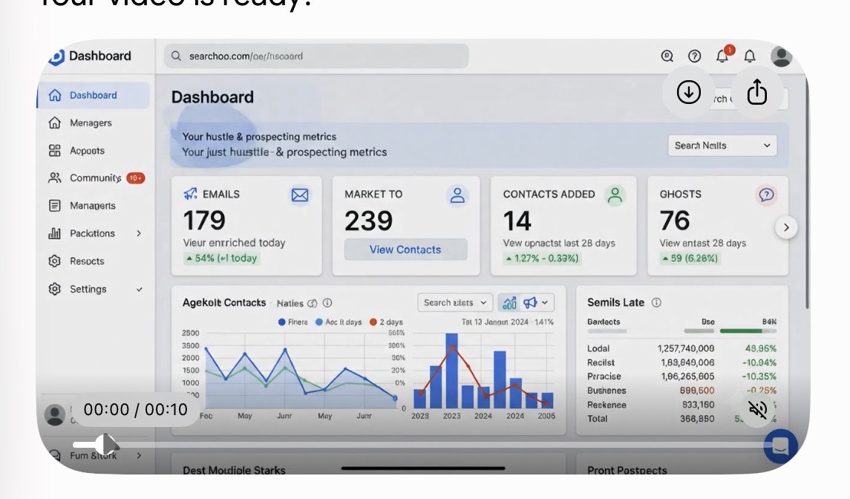
Task: Click the 59 (6.26%) ghosts badge
Action: [x=690, y=258]
